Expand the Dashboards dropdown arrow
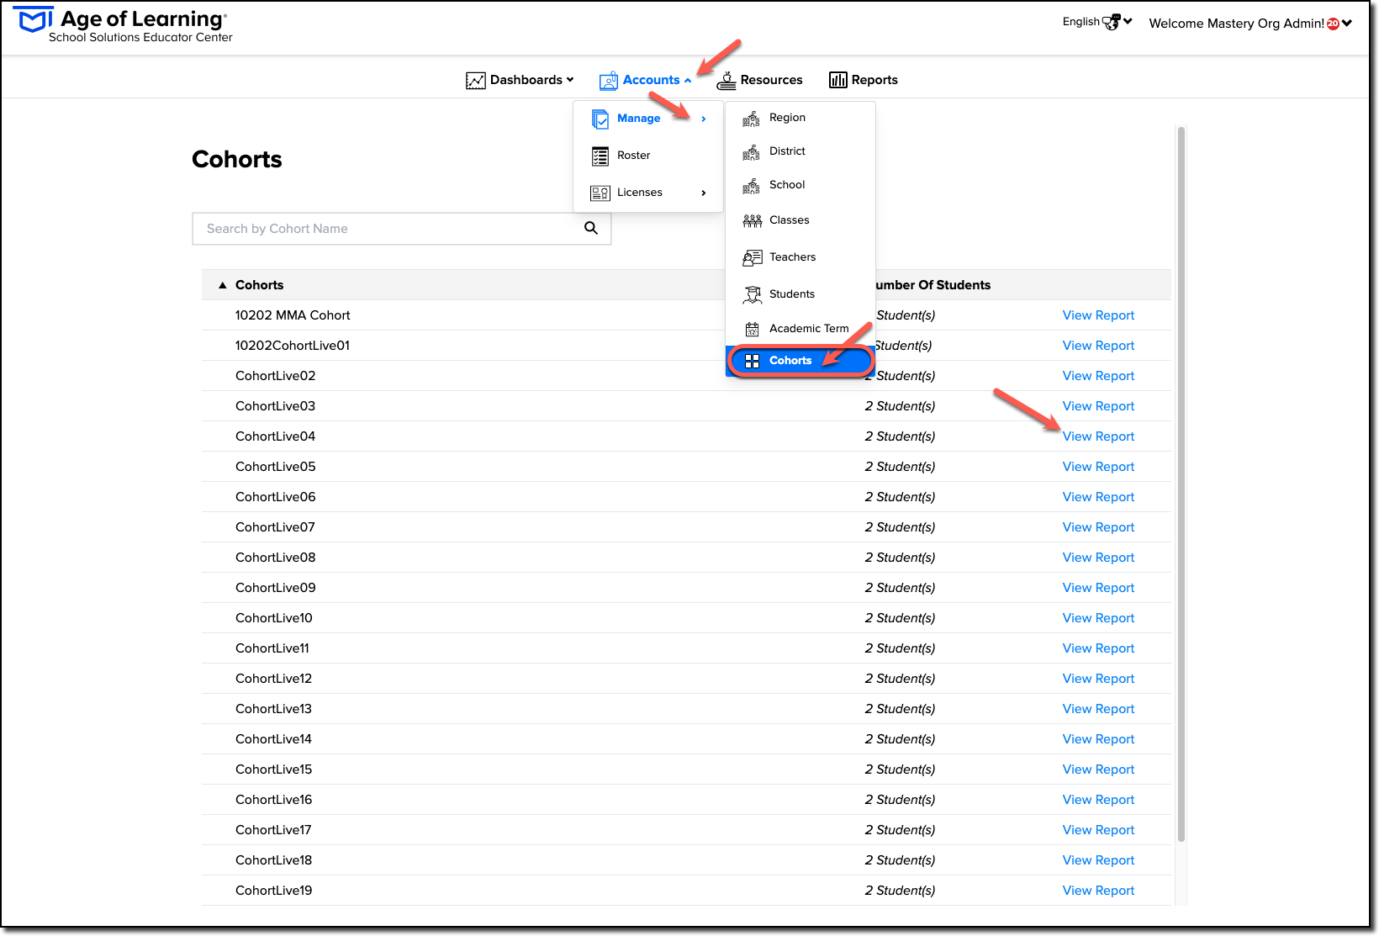Image resolution: width=1379 pixels, height=936 pixels. 570,80
